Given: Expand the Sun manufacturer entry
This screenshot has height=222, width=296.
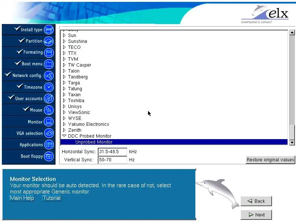Looking at the screenshot, I should (64, 35).
